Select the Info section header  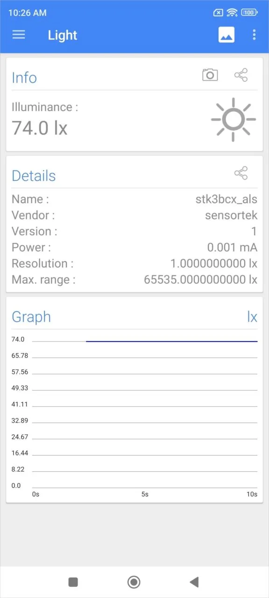pos(24,78)
